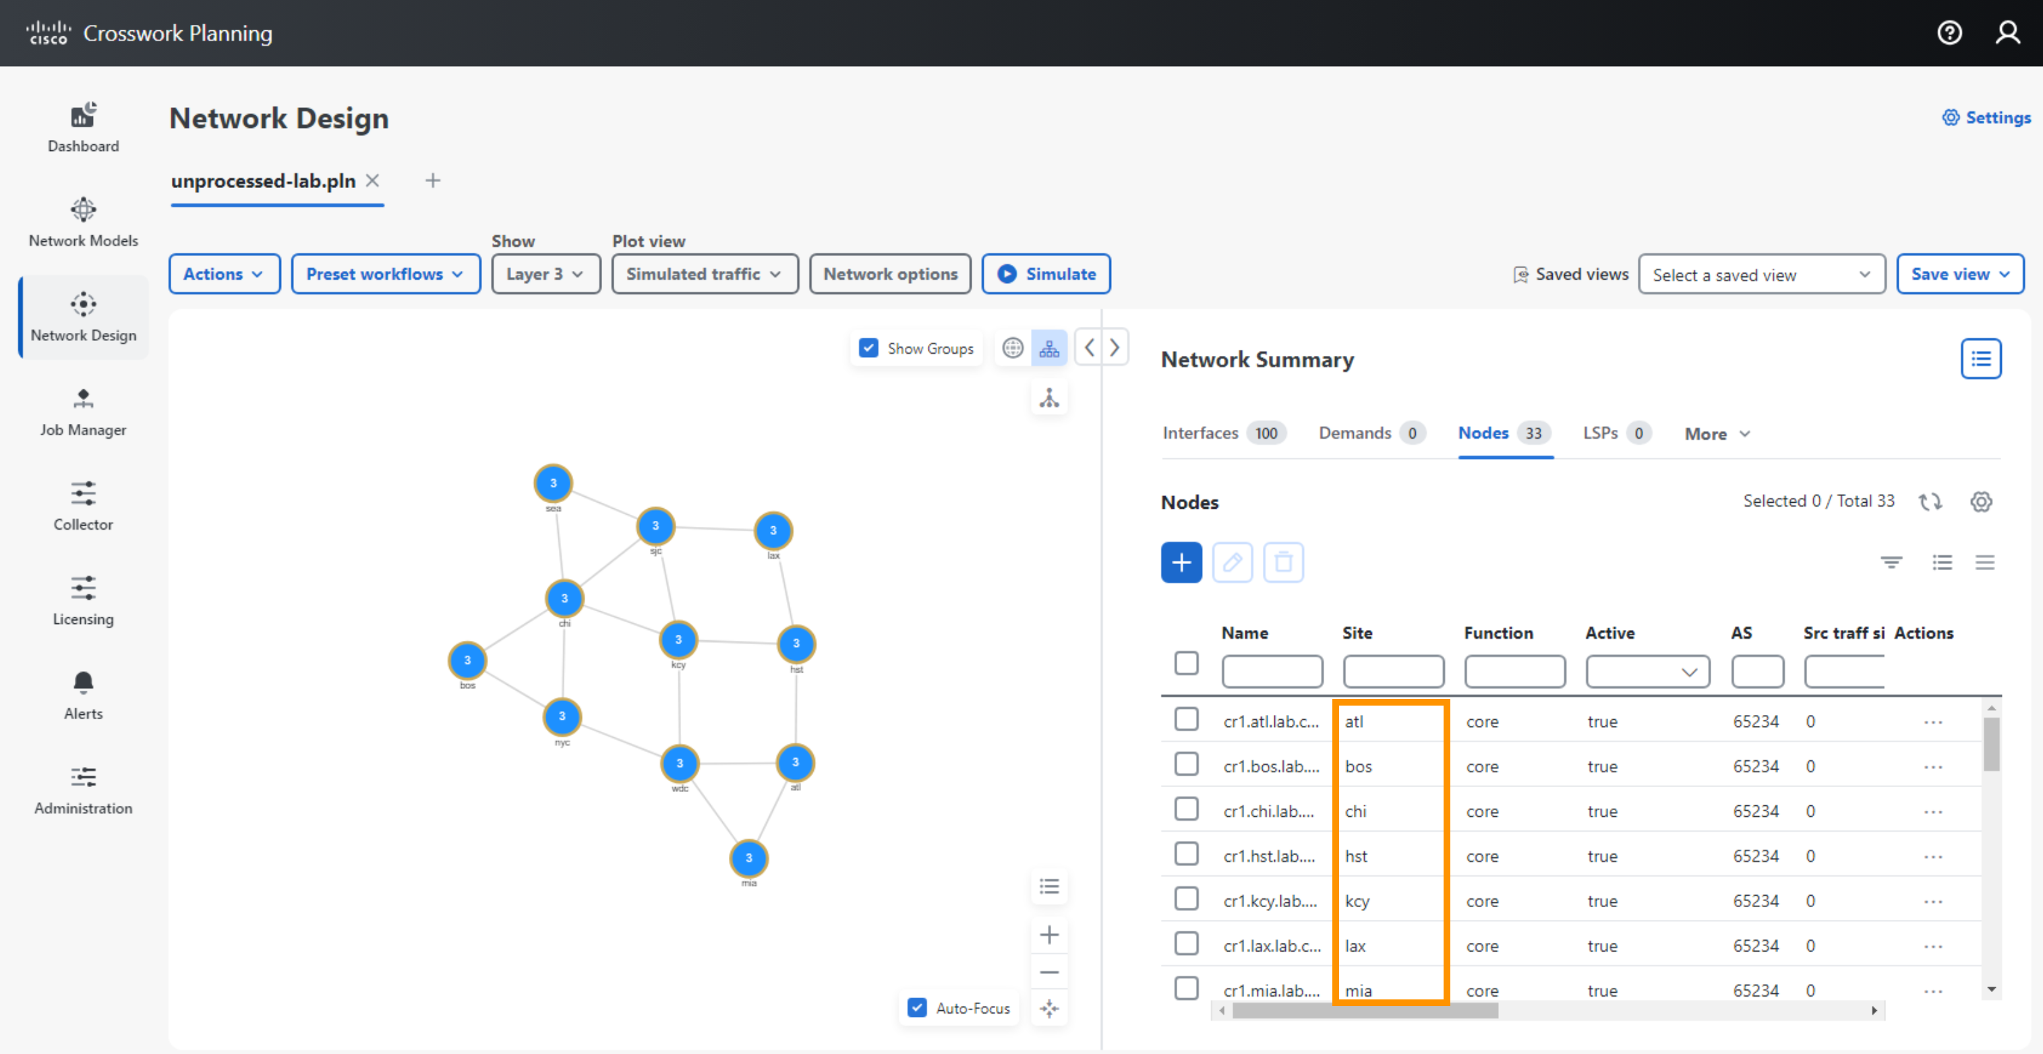2043x1054 pixels.
Task: Check the cr1.chi.lab row checkbox
Action: point(1185,809)
